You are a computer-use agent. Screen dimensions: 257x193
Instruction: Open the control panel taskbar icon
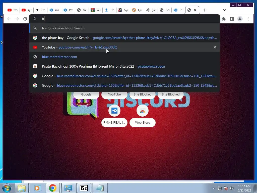click(68, 188)
